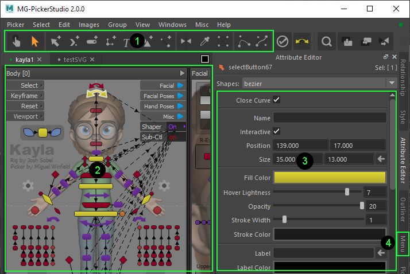Click the mirror flip tool icon
Viewport: 410px width, 274px height.
point(186,41)
